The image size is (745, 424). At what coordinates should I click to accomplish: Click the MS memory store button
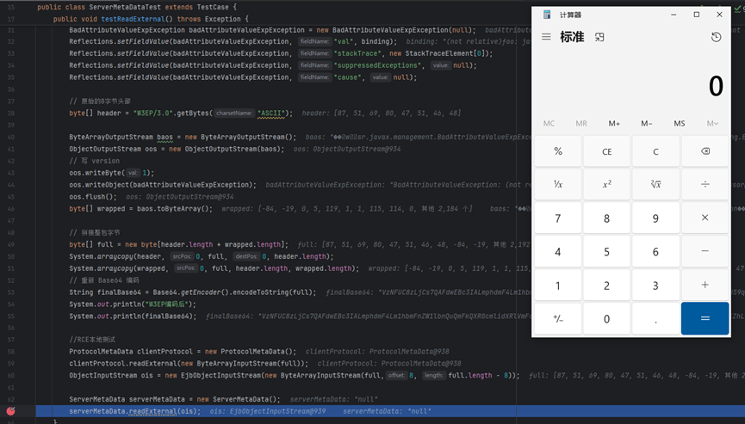click(680, 123)
